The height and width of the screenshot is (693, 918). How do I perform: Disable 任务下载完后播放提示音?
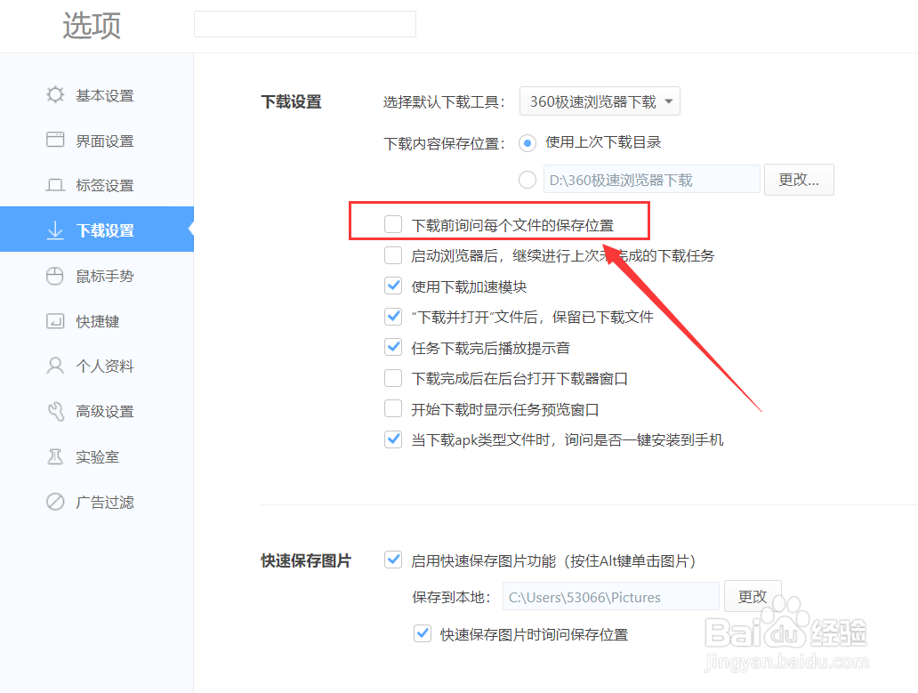[393, 347]
